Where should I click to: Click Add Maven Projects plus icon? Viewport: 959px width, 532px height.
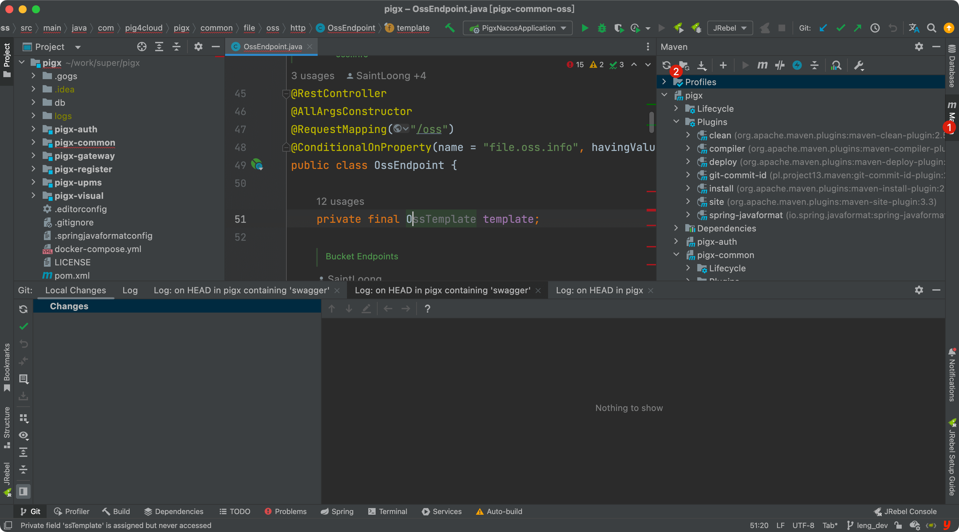click(723, 66)
